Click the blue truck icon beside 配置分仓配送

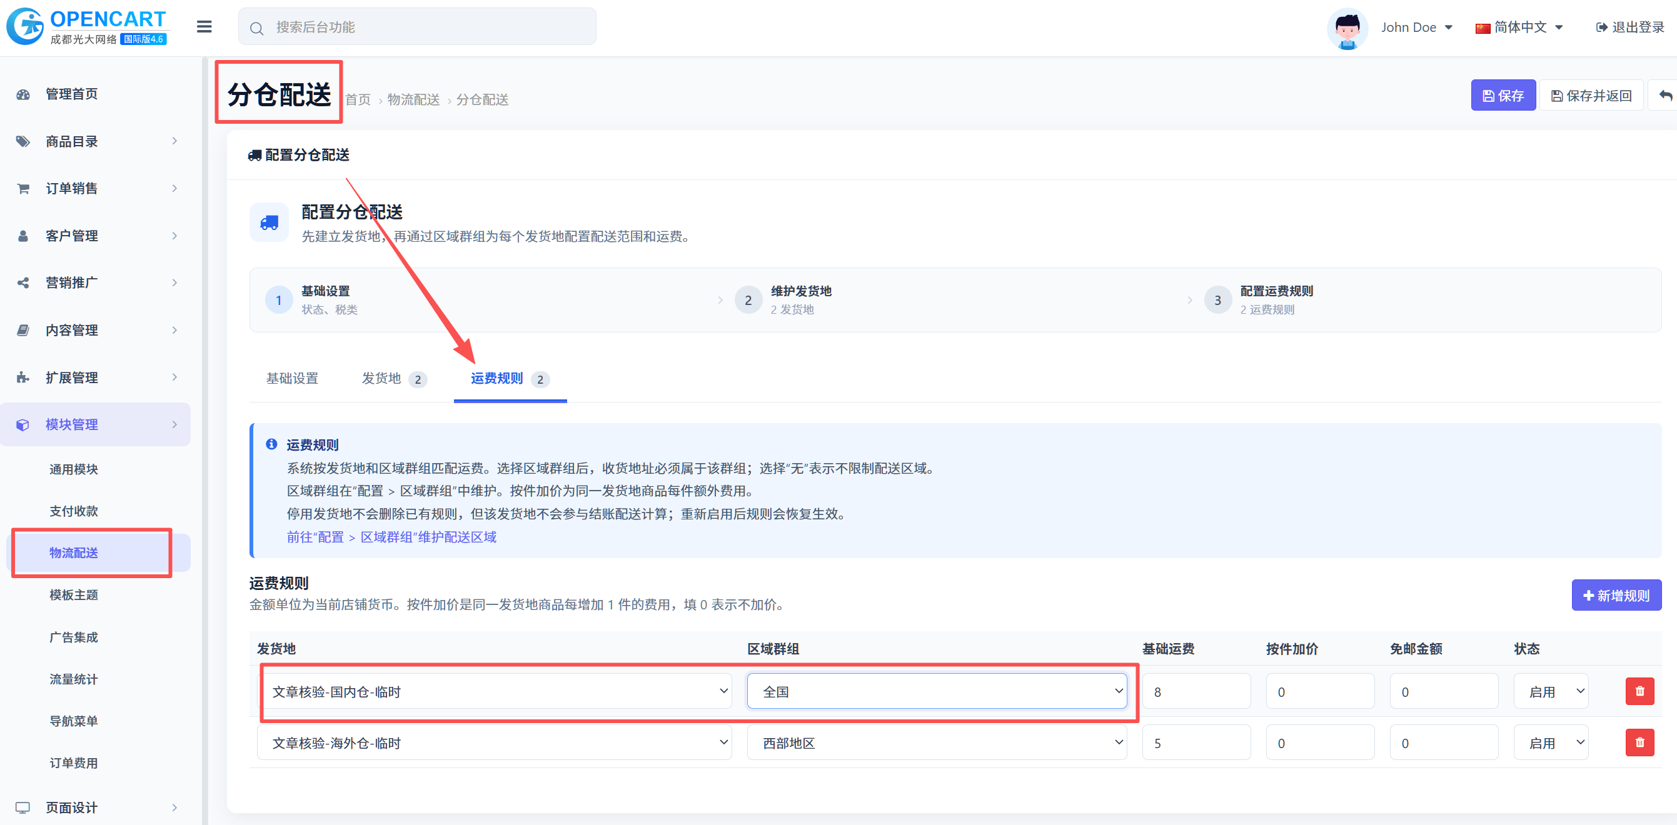pos(269,222)
